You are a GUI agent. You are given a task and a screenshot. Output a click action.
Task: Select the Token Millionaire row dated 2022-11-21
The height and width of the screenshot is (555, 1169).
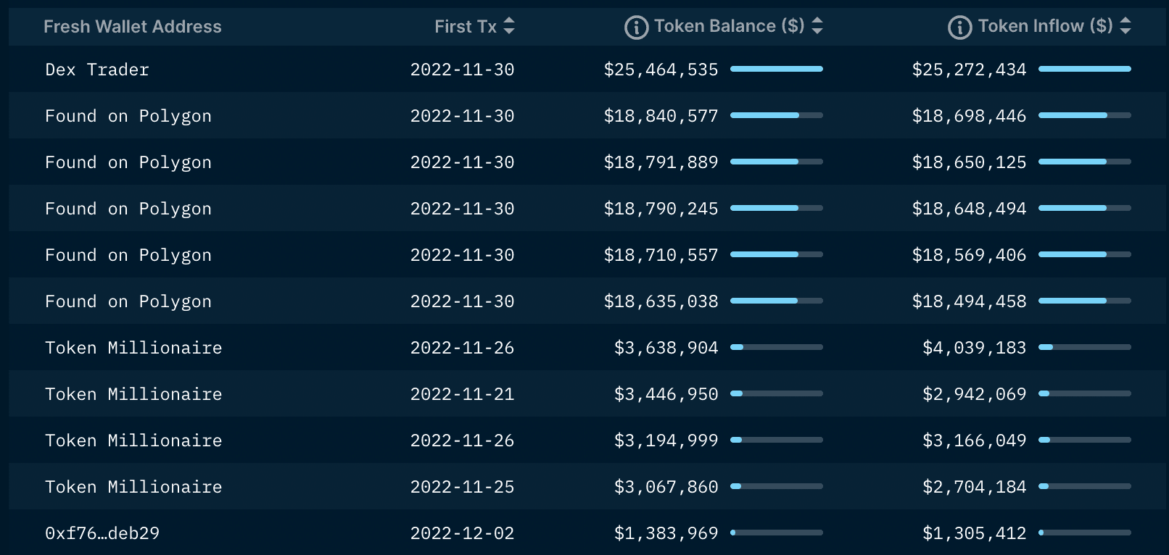tap(133, 393)
